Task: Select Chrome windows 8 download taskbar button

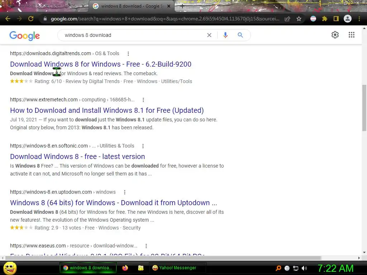Action: [88, 268]
